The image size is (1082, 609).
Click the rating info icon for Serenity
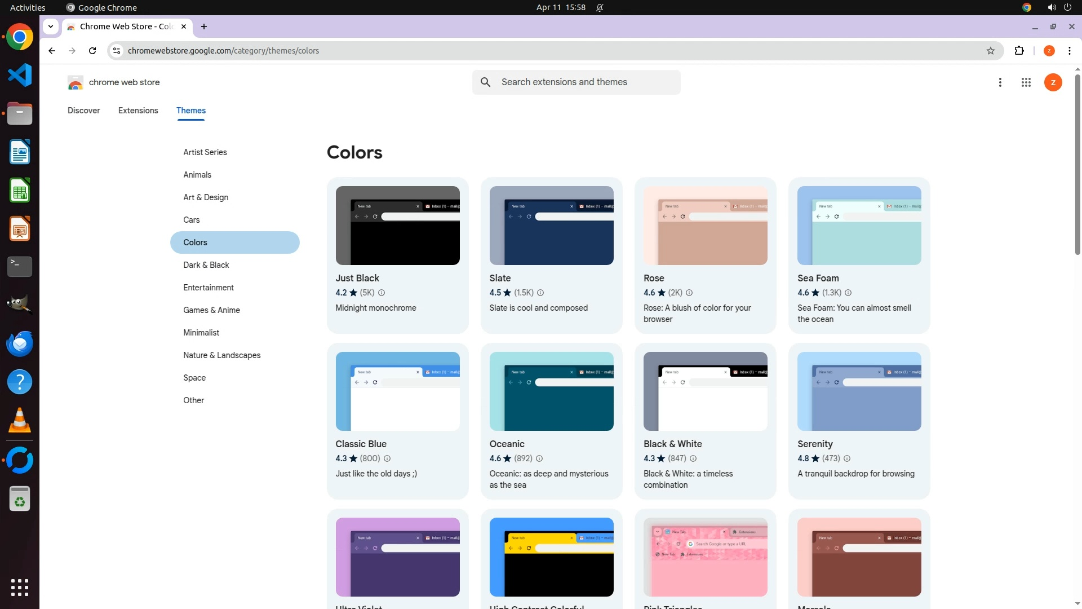tap(847, 458)
